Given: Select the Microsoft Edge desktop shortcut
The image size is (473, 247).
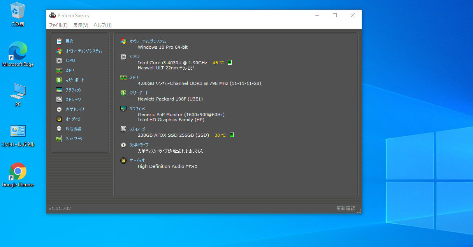Looking at the screenshot, I should [x=18, y=55].
